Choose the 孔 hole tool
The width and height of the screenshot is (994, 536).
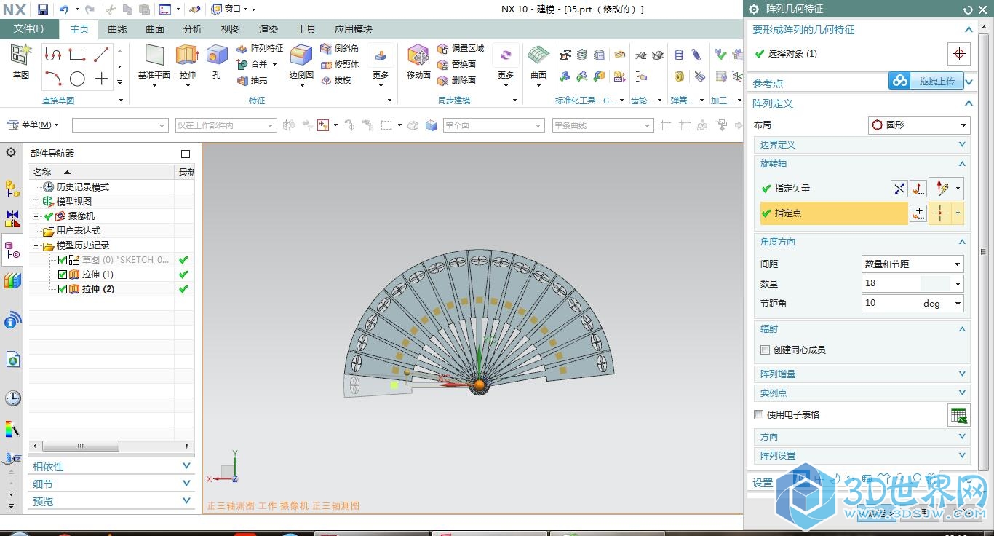[x=216, y=62]
